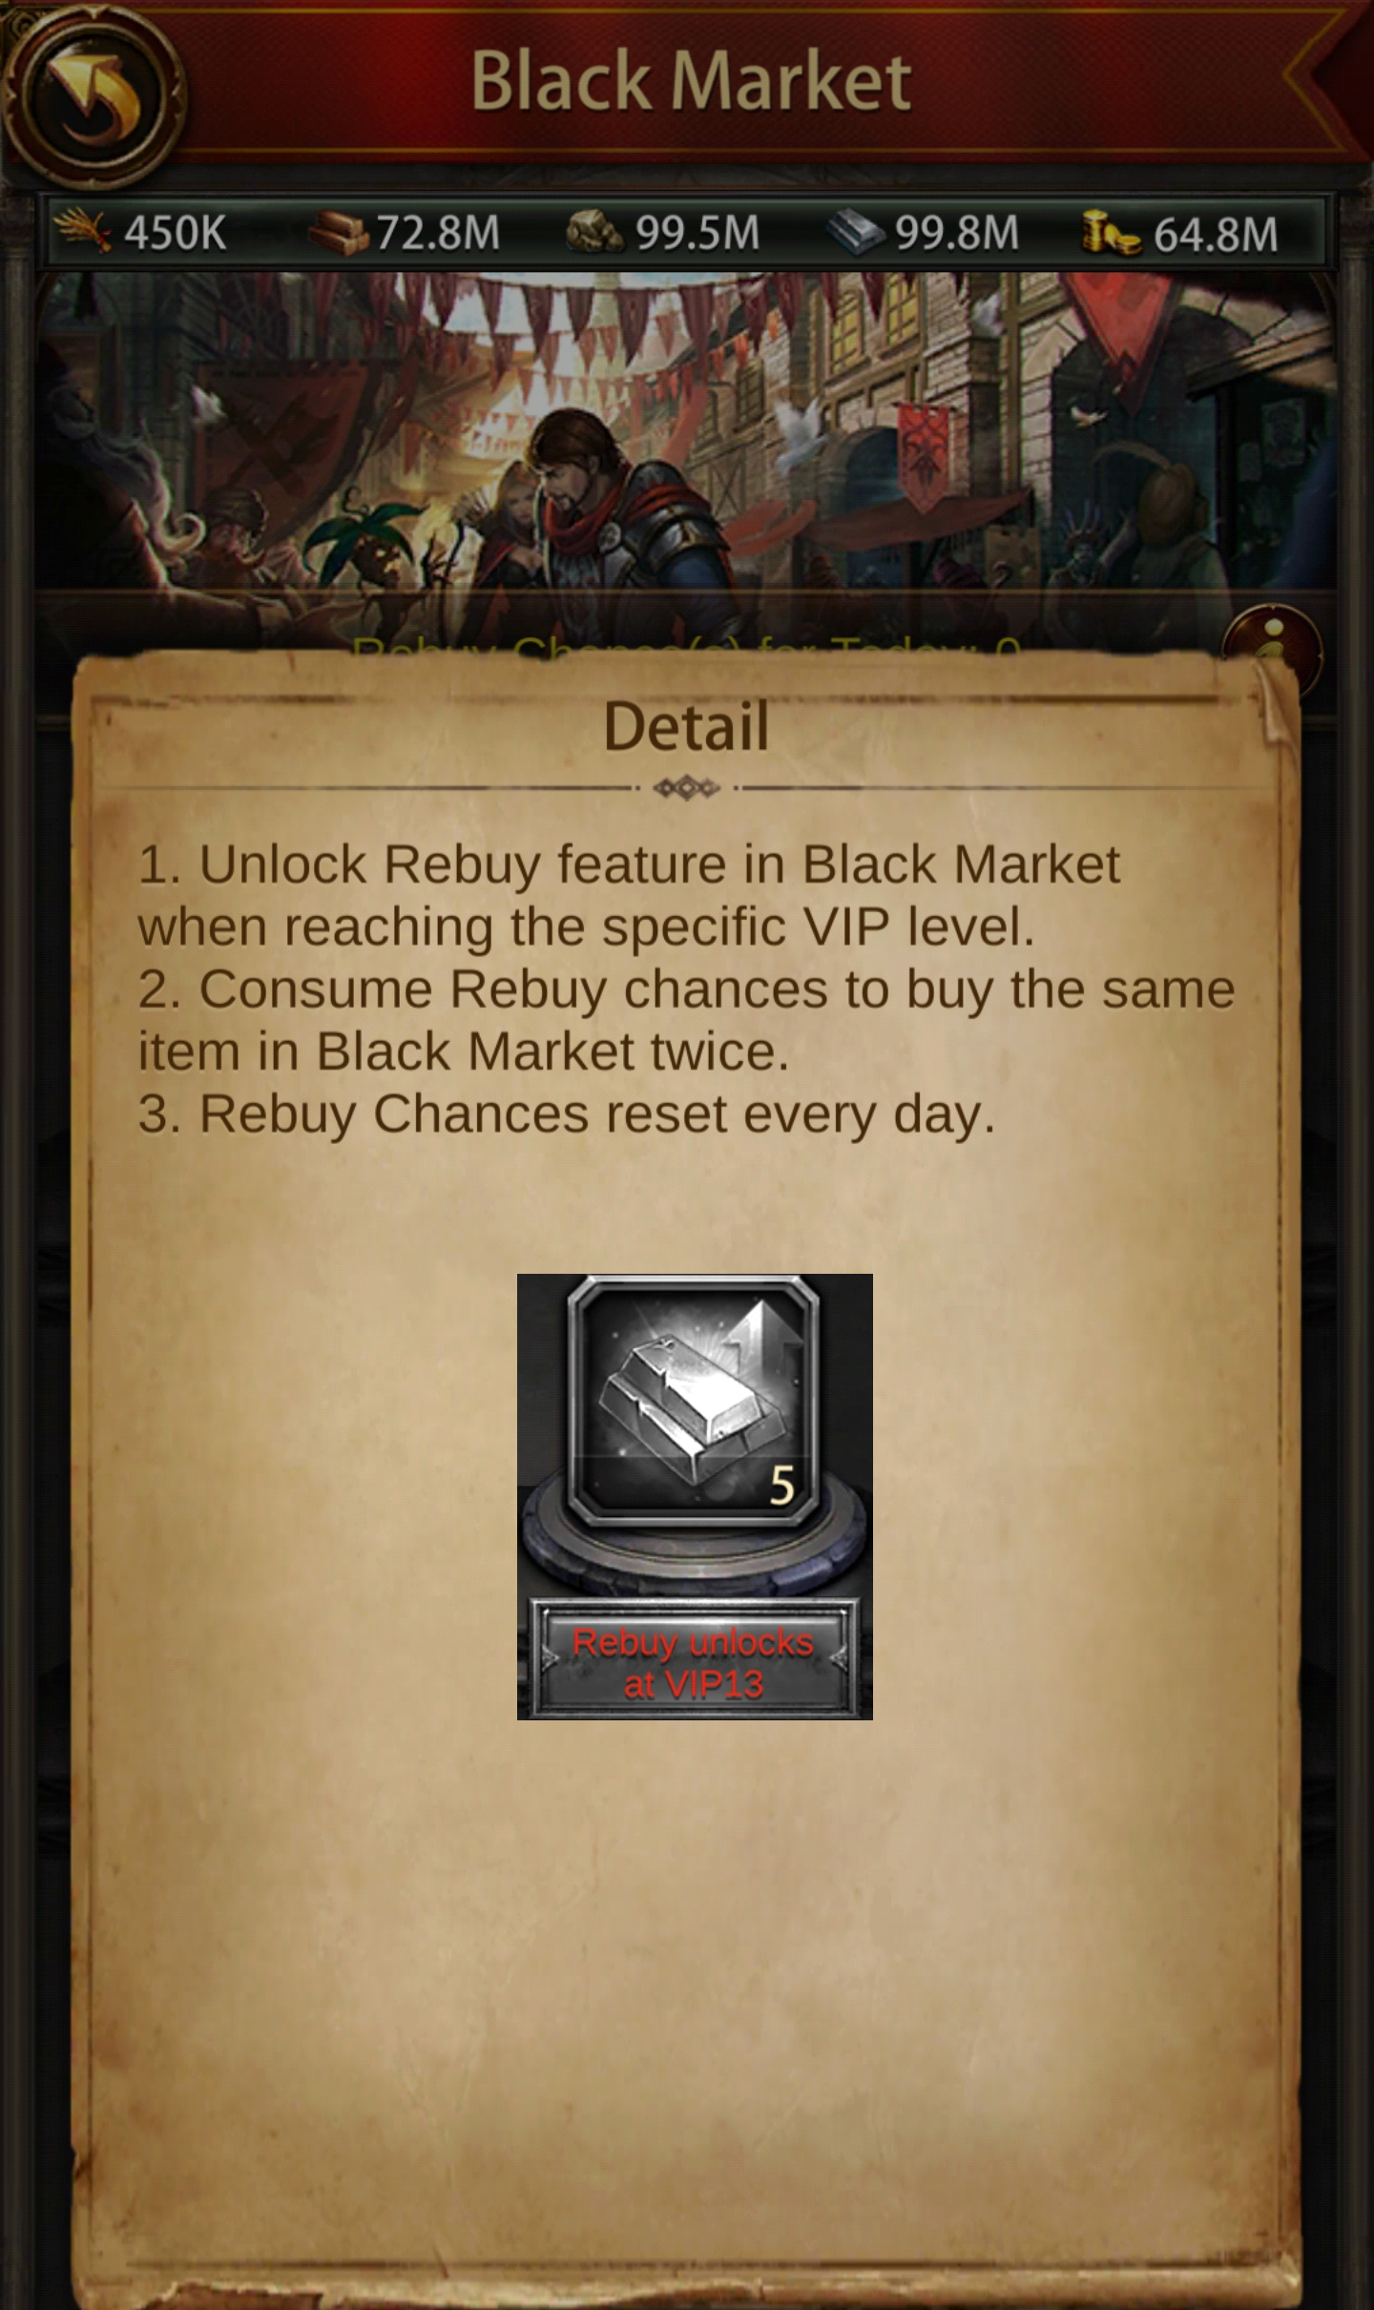
Task: Click the Detail heading on parchment
Action: (x=686, y=726)
